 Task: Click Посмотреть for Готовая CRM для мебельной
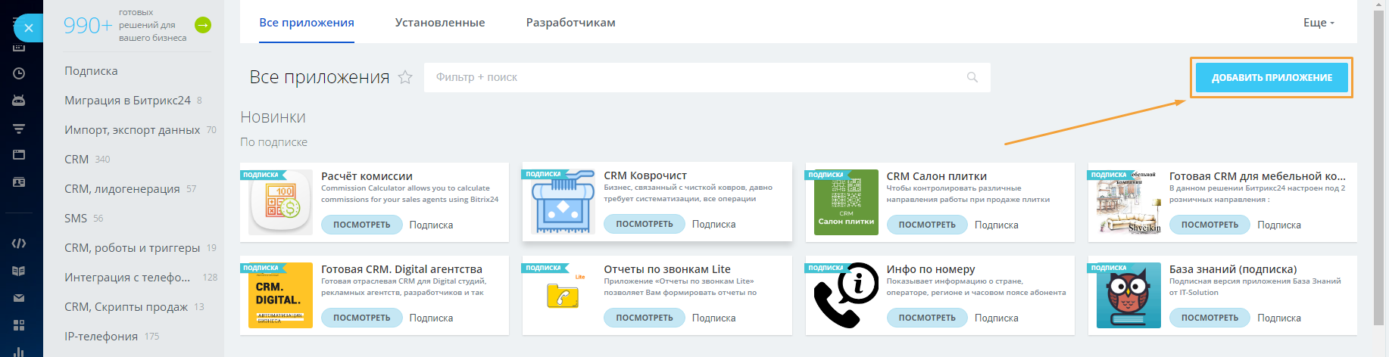point(1210,225)
